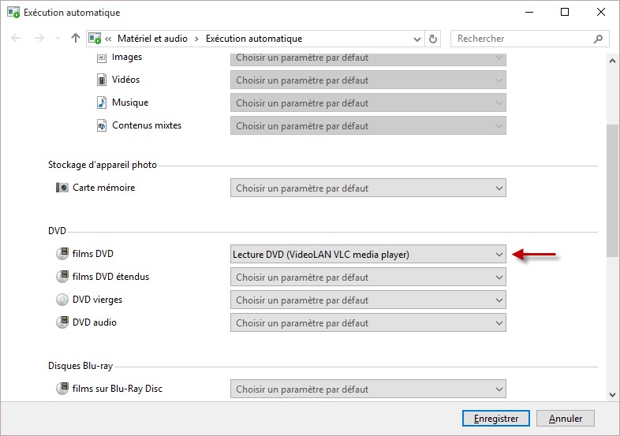This screenshot has width=620, height=436.
Task: Click the Carte mémoire camera icon
Action: [x=62, y=188]
